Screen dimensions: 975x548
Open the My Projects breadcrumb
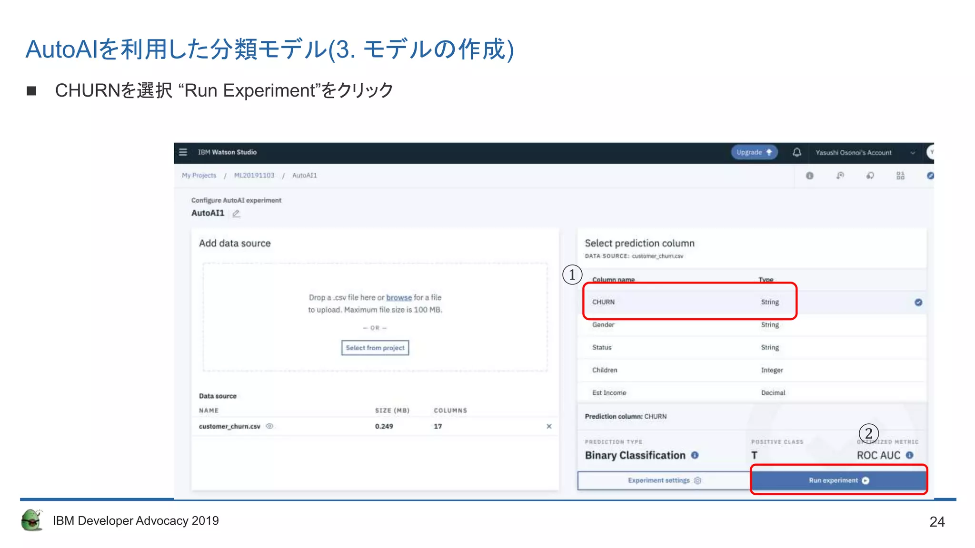click(x=199, y=176)
